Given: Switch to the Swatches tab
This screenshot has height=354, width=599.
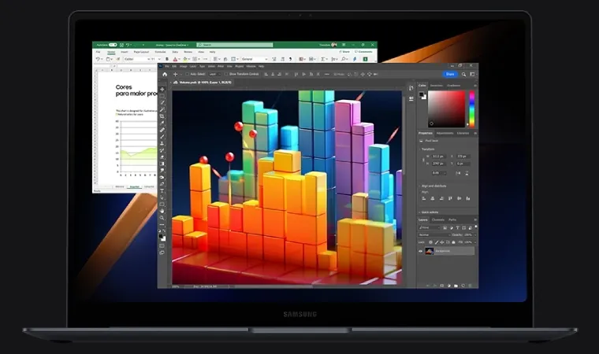Looking at the screenshot, I should (x=437, y=86).
